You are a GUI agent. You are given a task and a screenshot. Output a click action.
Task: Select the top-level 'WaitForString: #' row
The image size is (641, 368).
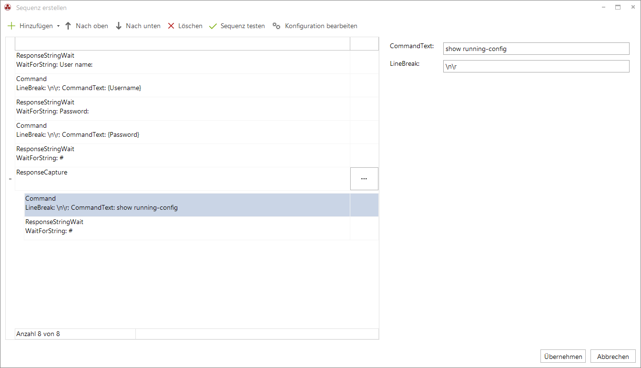(197, 155)
